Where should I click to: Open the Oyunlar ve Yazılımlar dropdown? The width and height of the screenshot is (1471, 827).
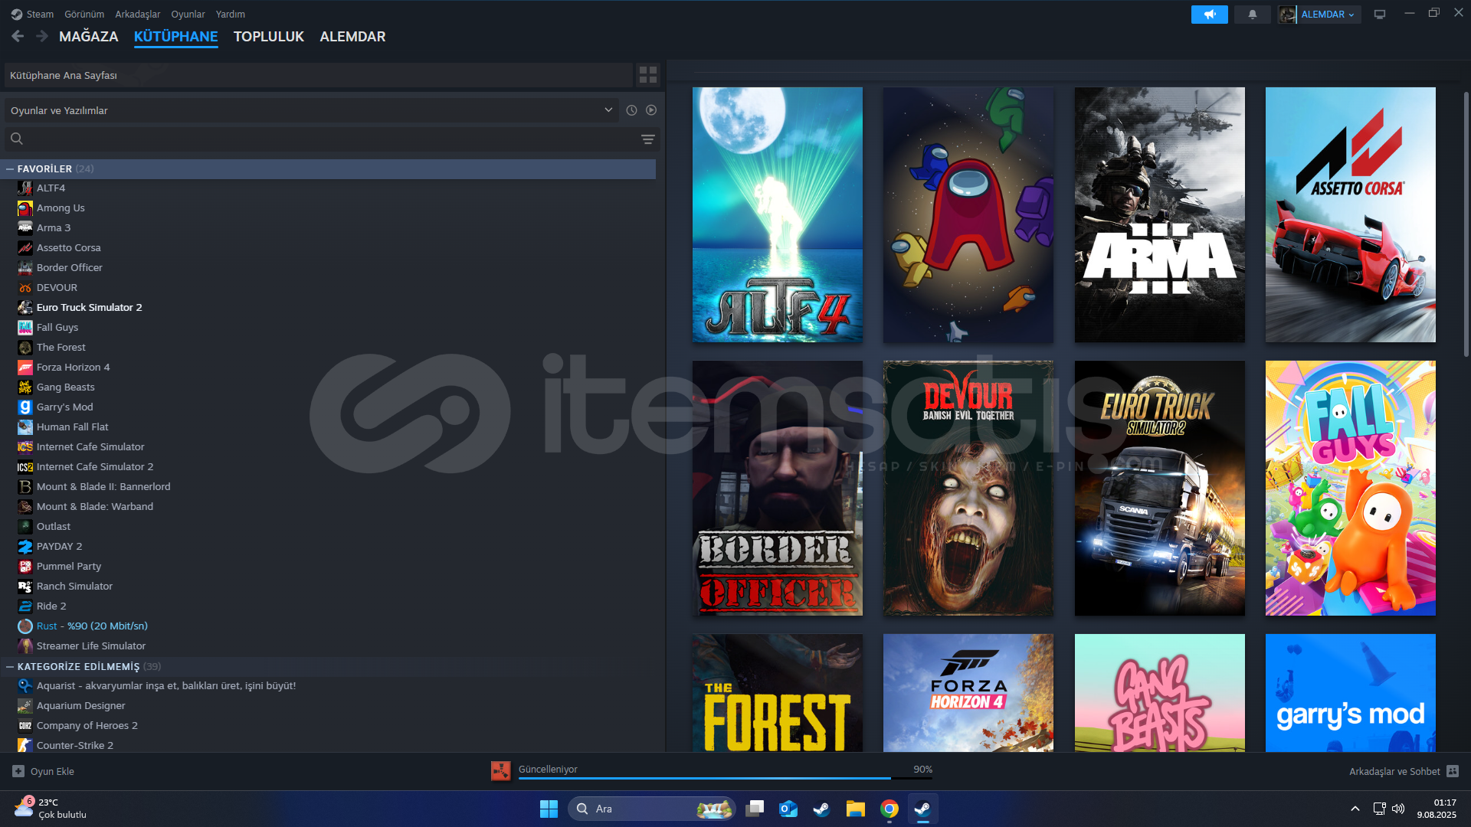coord(312,110)
